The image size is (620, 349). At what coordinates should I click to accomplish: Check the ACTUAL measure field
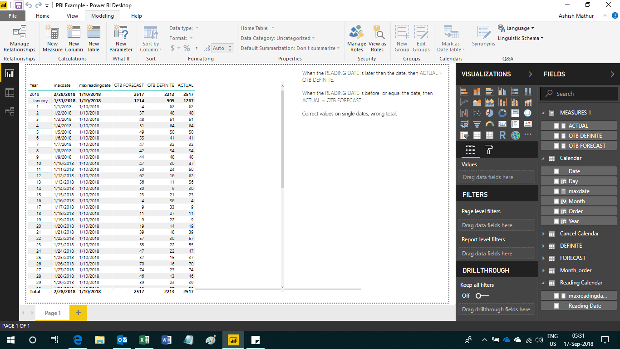point(556,126)
